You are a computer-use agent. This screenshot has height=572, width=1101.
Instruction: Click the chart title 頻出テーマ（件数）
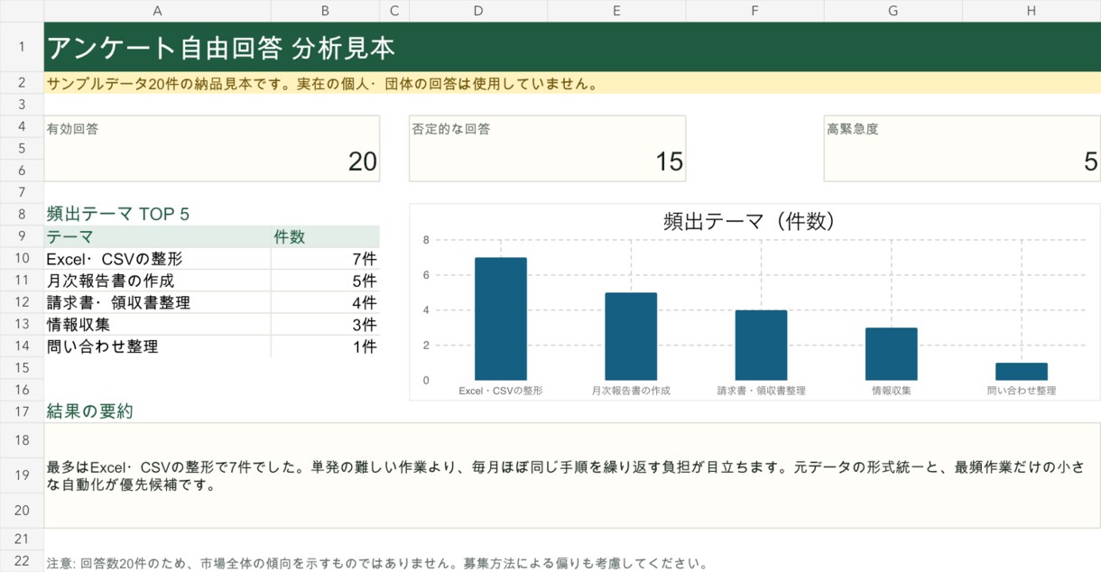748,221
